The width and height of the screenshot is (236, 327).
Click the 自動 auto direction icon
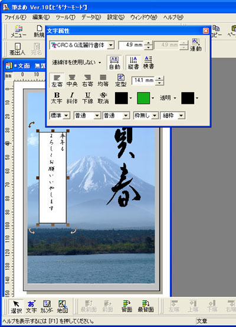click(x=114, y=63)
